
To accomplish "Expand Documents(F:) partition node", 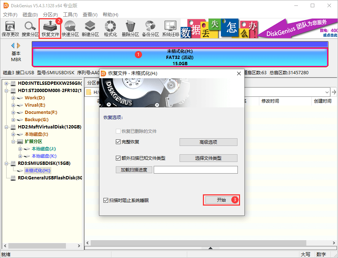I will coord(13,112).
